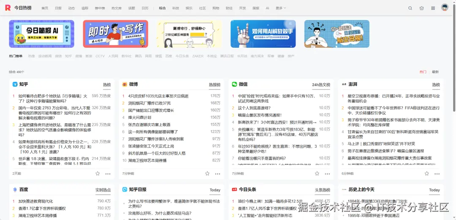Expand the 更多 dropdown in navigation
Viewport: 456px width, 220px height.
[x=281, y=8]
